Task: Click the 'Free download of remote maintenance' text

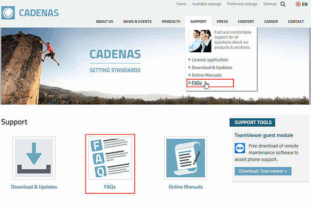Action: click(x=266, y=153)
